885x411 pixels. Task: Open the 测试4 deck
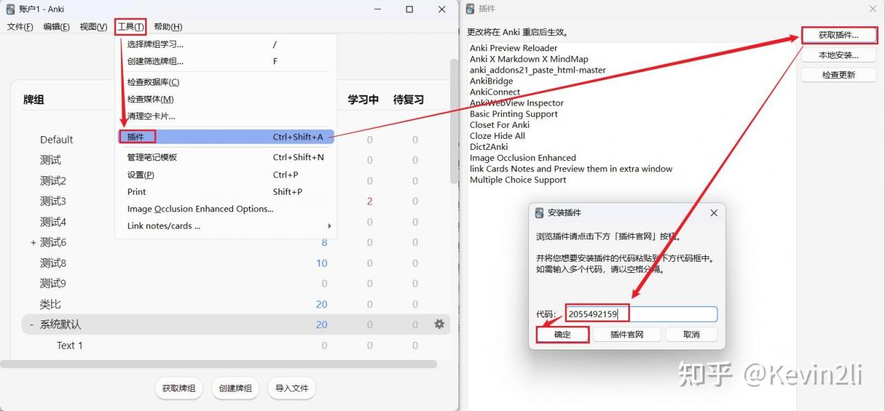tap(53, 222)
